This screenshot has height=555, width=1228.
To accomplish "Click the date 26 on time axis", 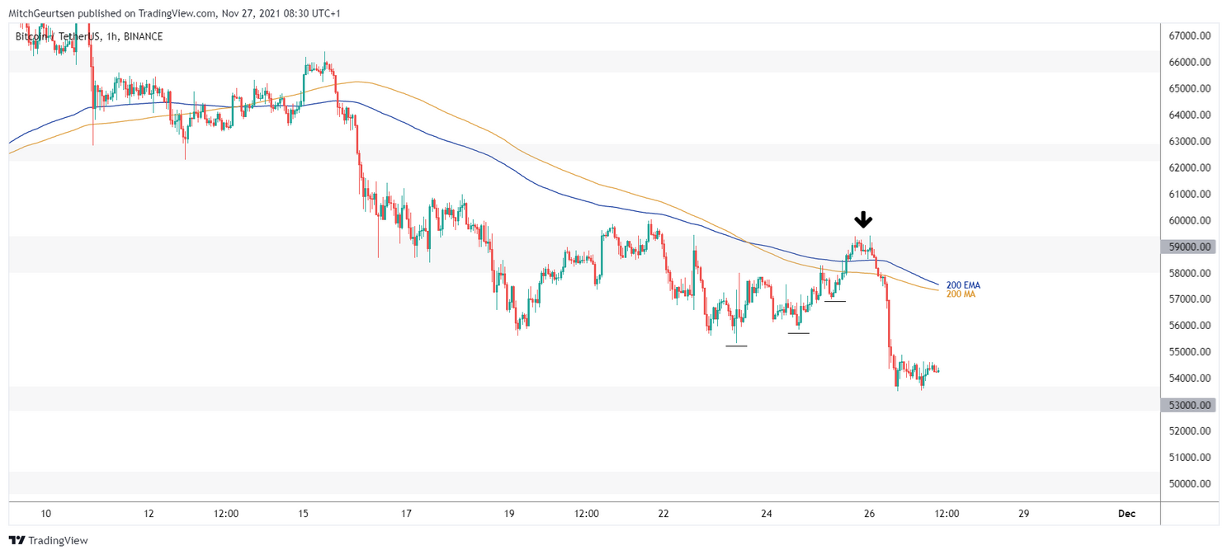I will [869, 514].
